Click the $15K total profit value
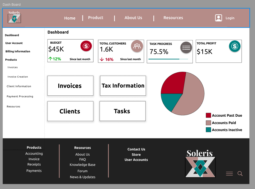255x189 pixels. [x=204, y=52]
